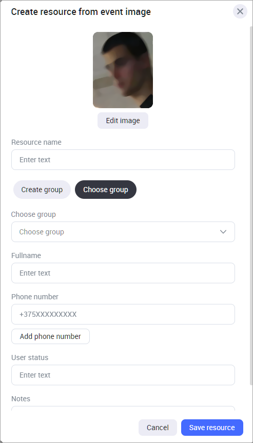The height and width of the screenshot is (443, 253).
Task: Switch to the Create group pill
Action: [x=42, y=190]
